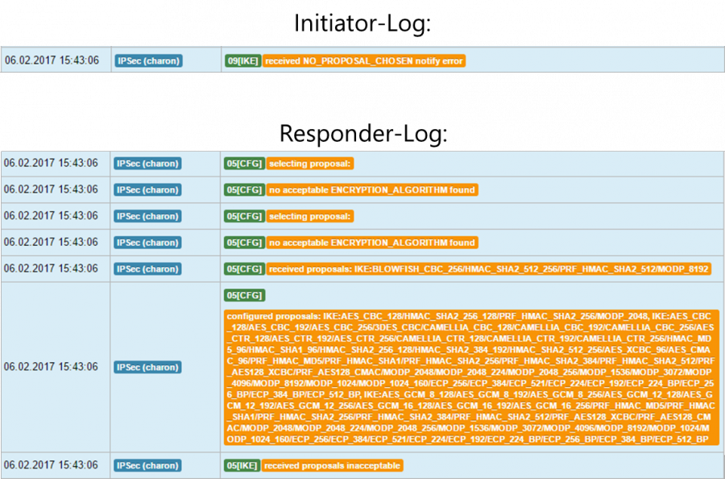The height and width of the screenshot is (479, 725).
Task: Click the 'received proposals inacceptable' message
Action: pos(332,465)
